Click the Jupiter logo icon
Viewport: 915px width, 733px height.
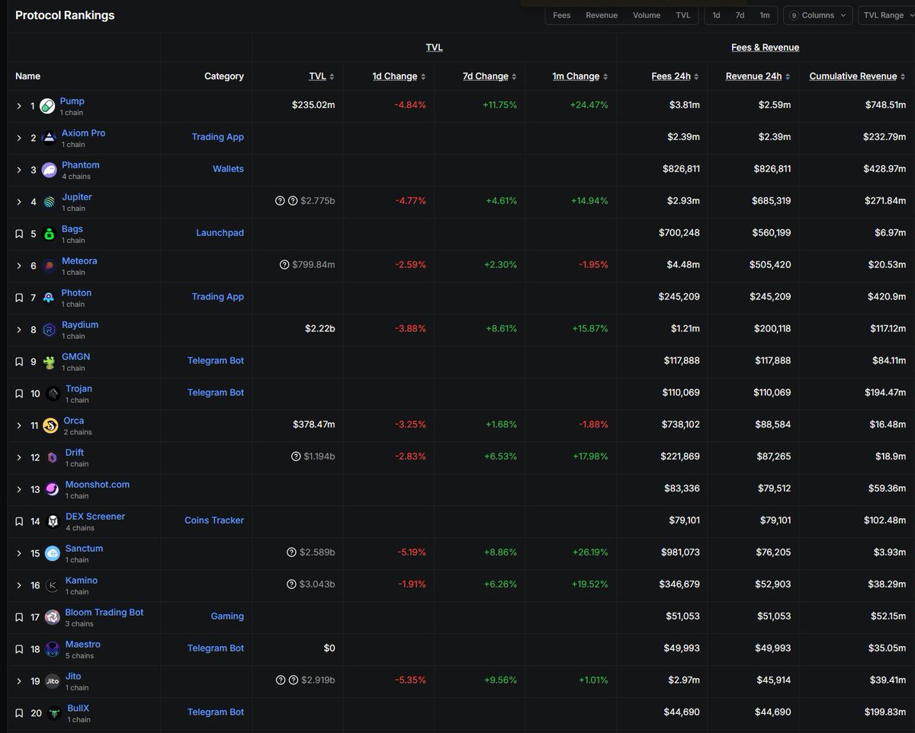(x=49, y=202)
